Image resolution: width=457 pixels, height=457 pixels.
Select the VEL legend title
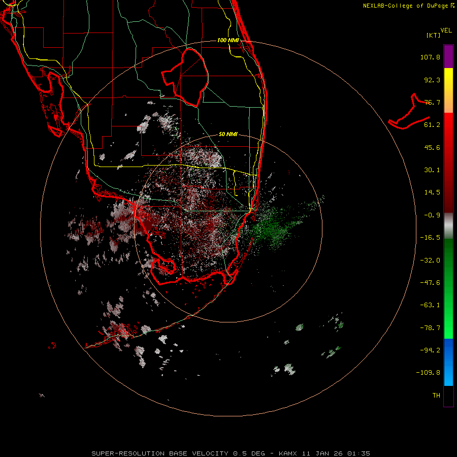(446, 30)
